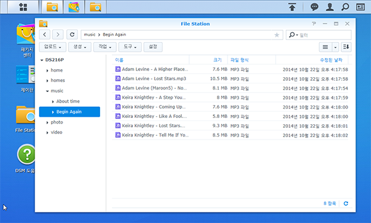
Task: Select Keira Knightley - Tell Me If Yo file
Action: (230, 135)
